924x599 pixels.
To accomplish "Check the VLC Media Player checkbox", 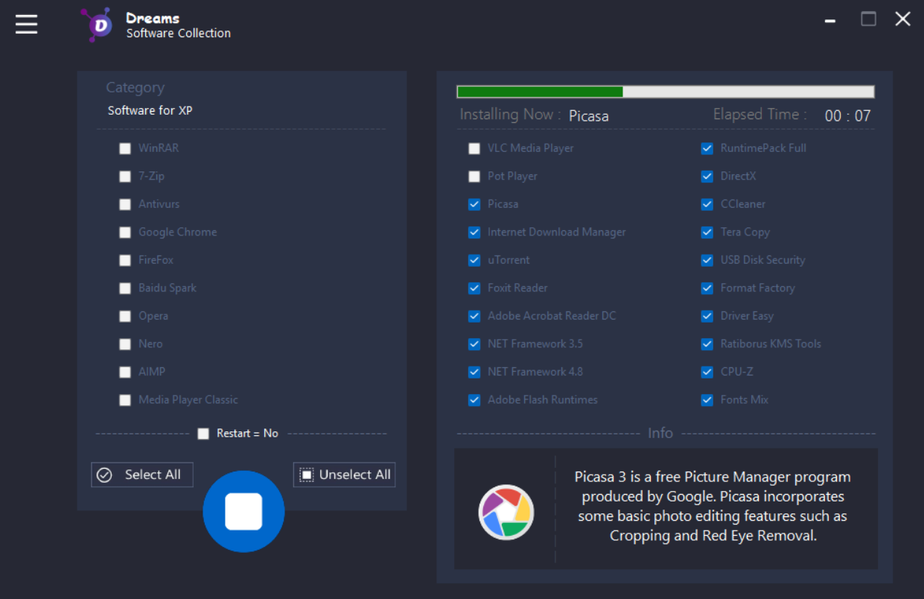I will click(x=474, y=148).
